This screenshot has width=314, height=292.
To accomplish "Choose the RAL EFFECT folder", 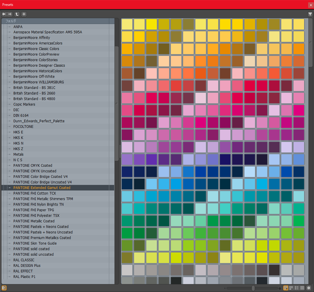I will click(x=23, y=271).
